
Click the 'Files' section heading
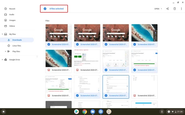click(47, 21)
